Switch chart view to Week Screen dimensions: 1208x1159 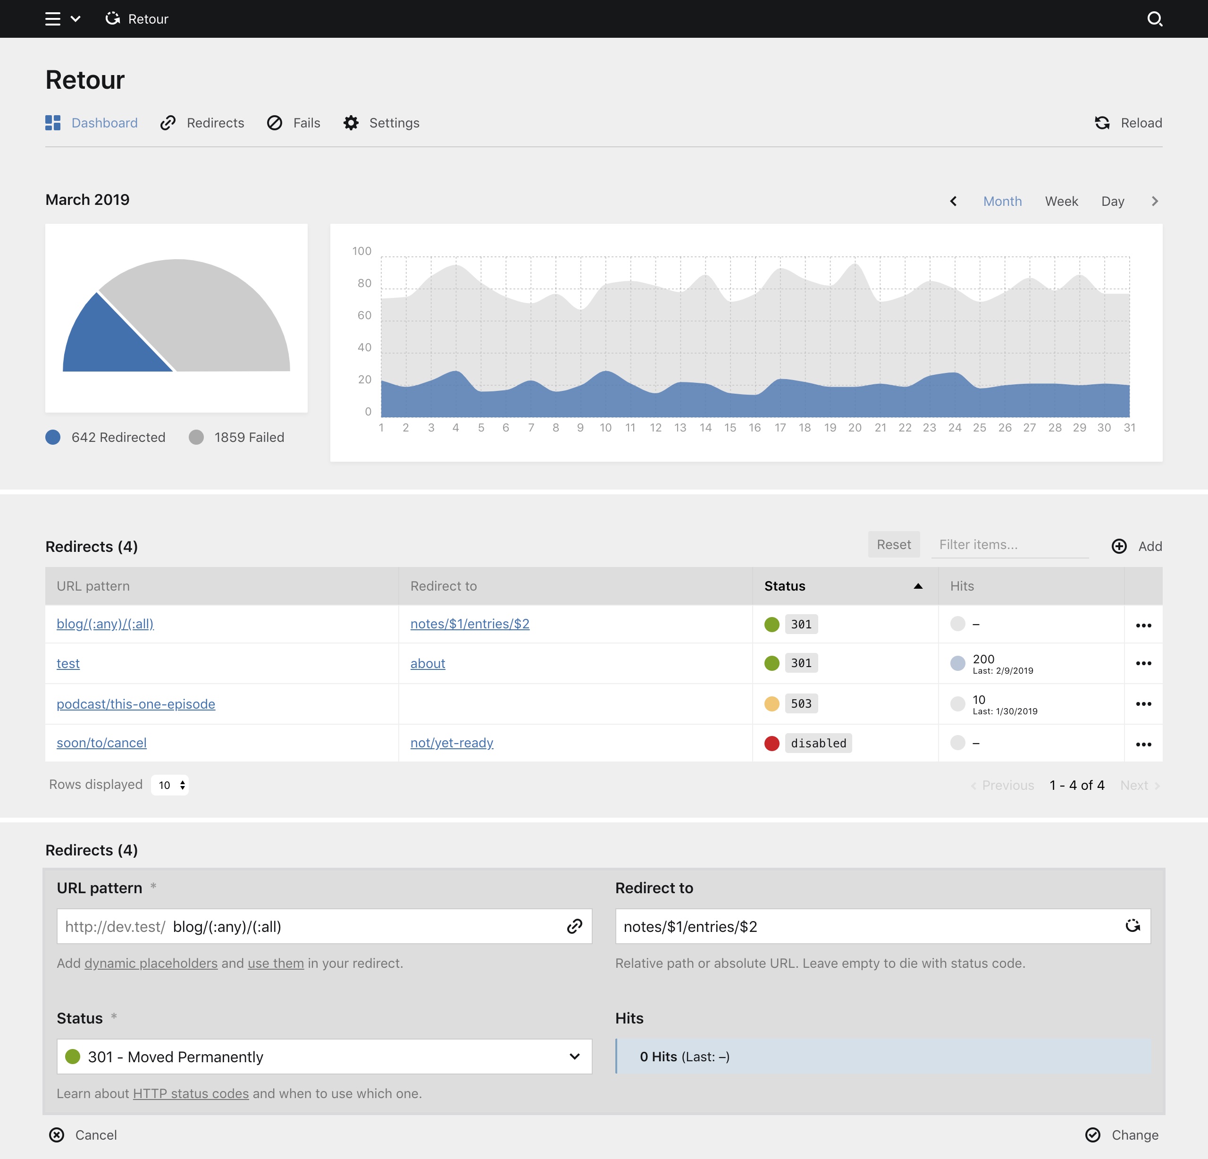coord(1061,202)
